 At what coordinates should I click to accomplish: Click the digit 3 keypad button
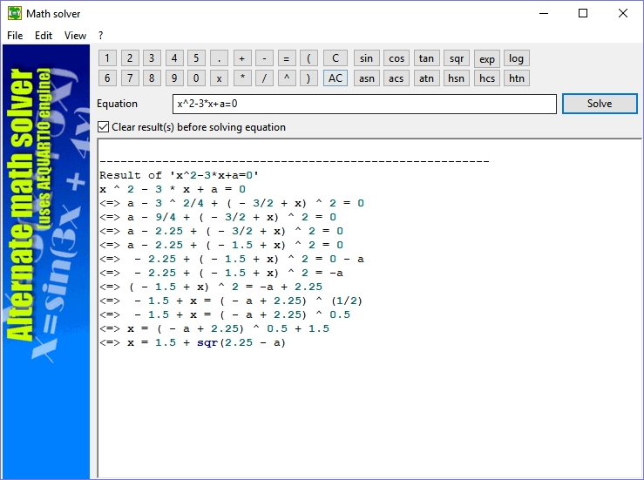click(x=152, y=58)
